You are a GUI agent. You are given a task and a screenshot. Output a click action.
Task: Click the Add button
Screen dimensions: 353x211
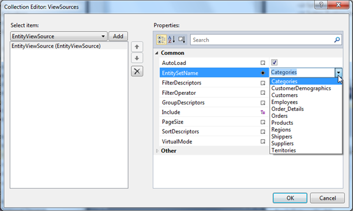118,36
